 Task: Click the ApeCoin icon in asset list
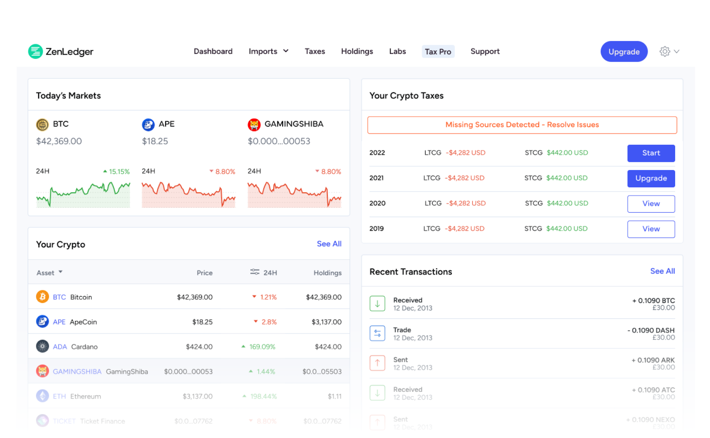click(x=43, y=321)
